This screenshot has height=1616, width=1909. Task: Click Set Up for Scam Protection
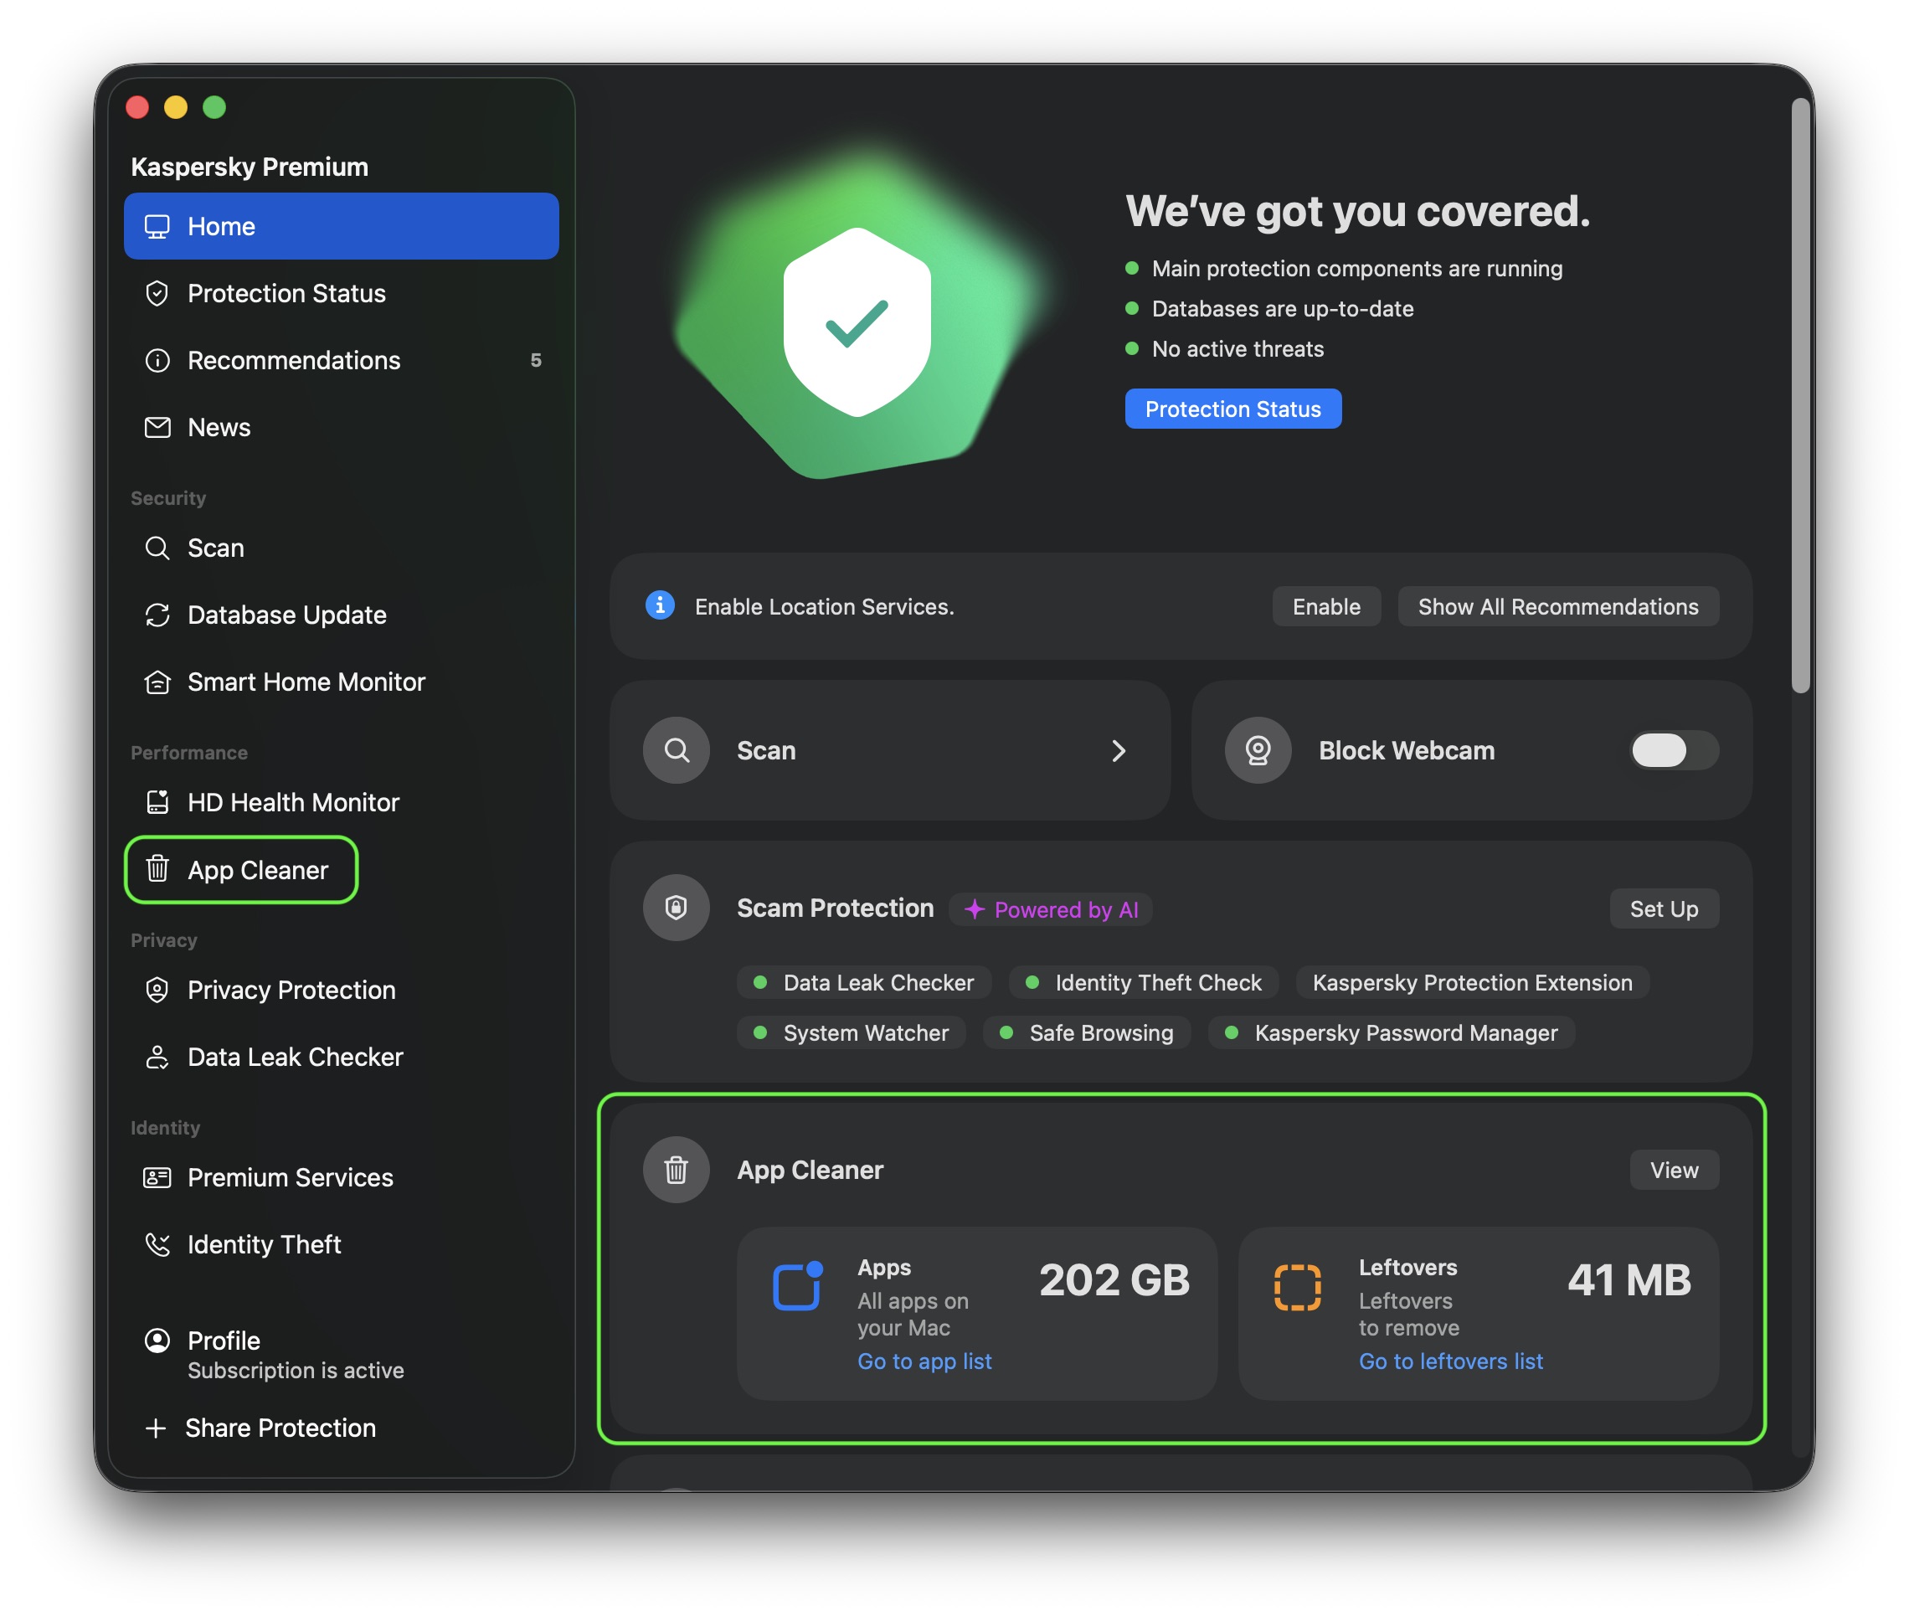pos(1664,908)
